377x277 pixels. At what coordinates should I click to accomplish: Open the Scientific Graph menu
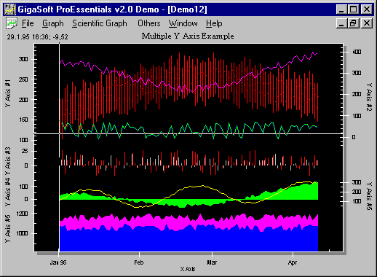pyautogui.click(x=100, y=23)
